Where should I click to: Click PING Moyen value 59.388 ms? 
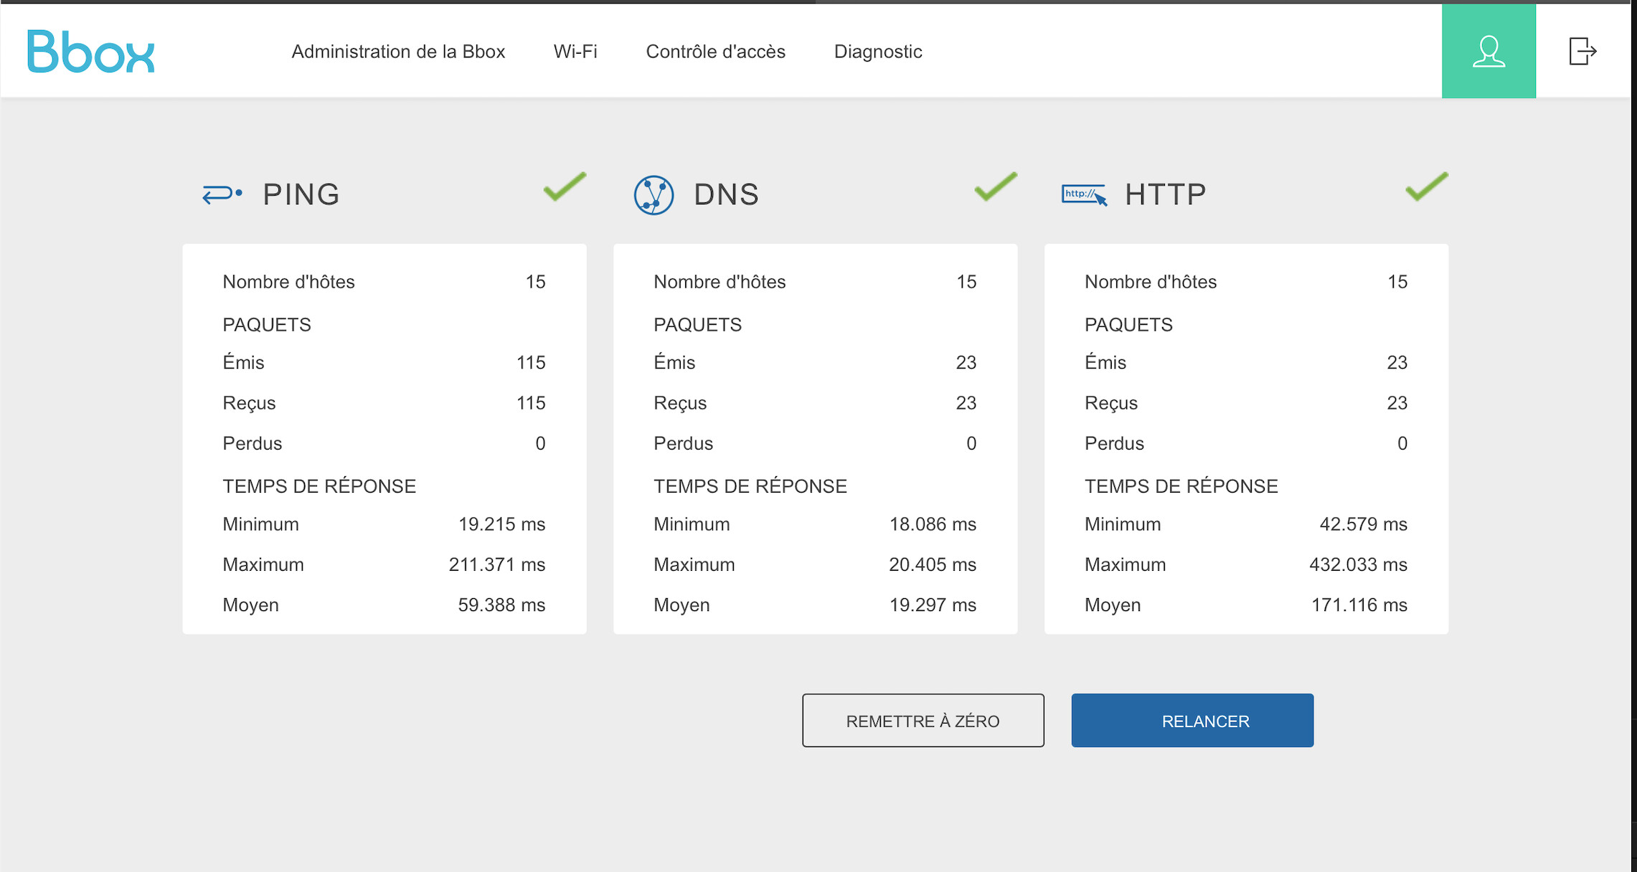pos(501,605)
